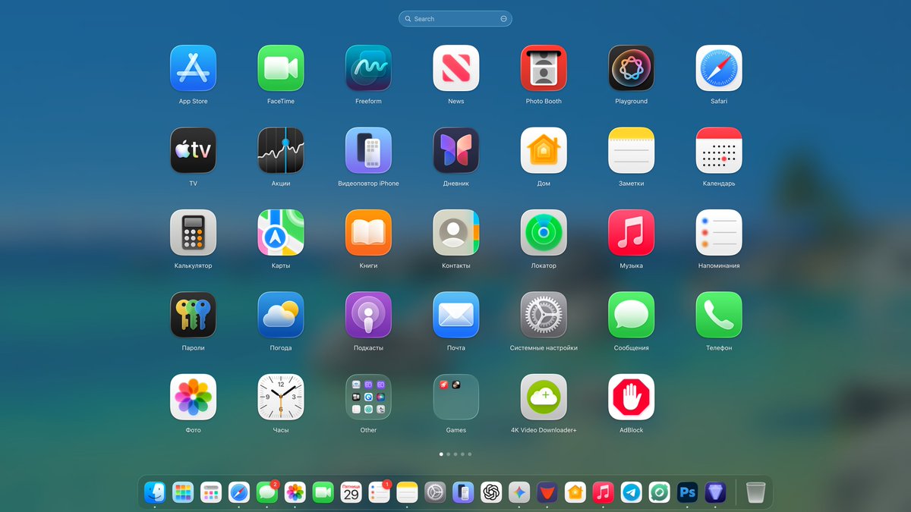Open the Книги app
The height and width of the screenshot is (512, 911).
pyautogui.click(x=368, y=233)
